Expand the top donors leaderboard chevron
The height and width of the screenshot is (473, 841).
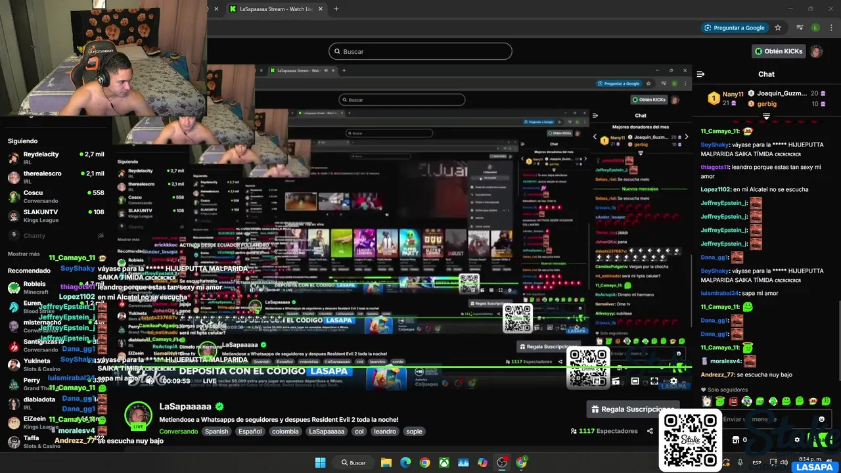tap(766, 116)
